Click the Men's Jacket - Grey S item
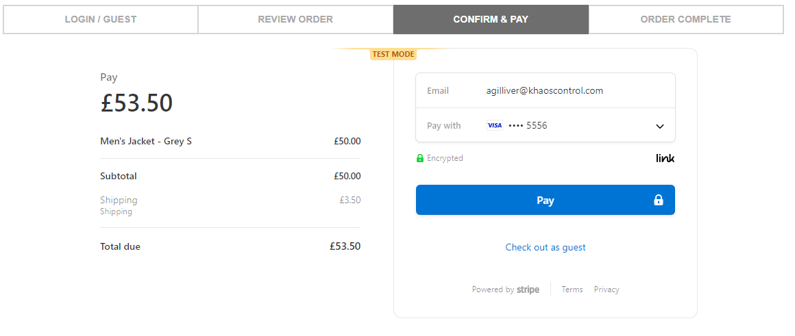 pyautogui.click(x=146, y=141)
